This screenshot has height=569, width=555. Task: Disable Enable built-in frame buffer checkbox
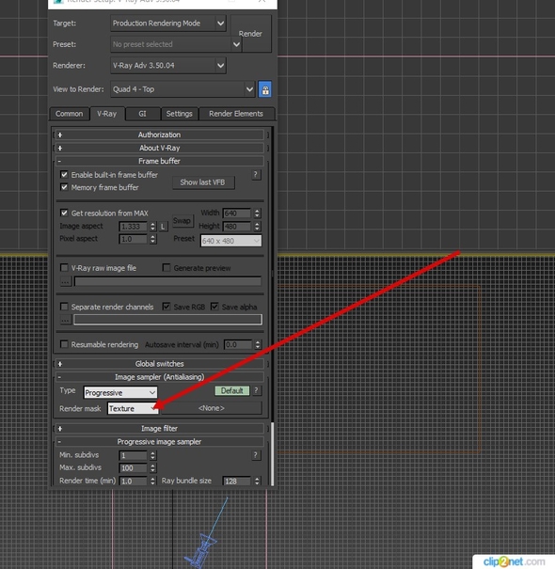pos(64,175)
